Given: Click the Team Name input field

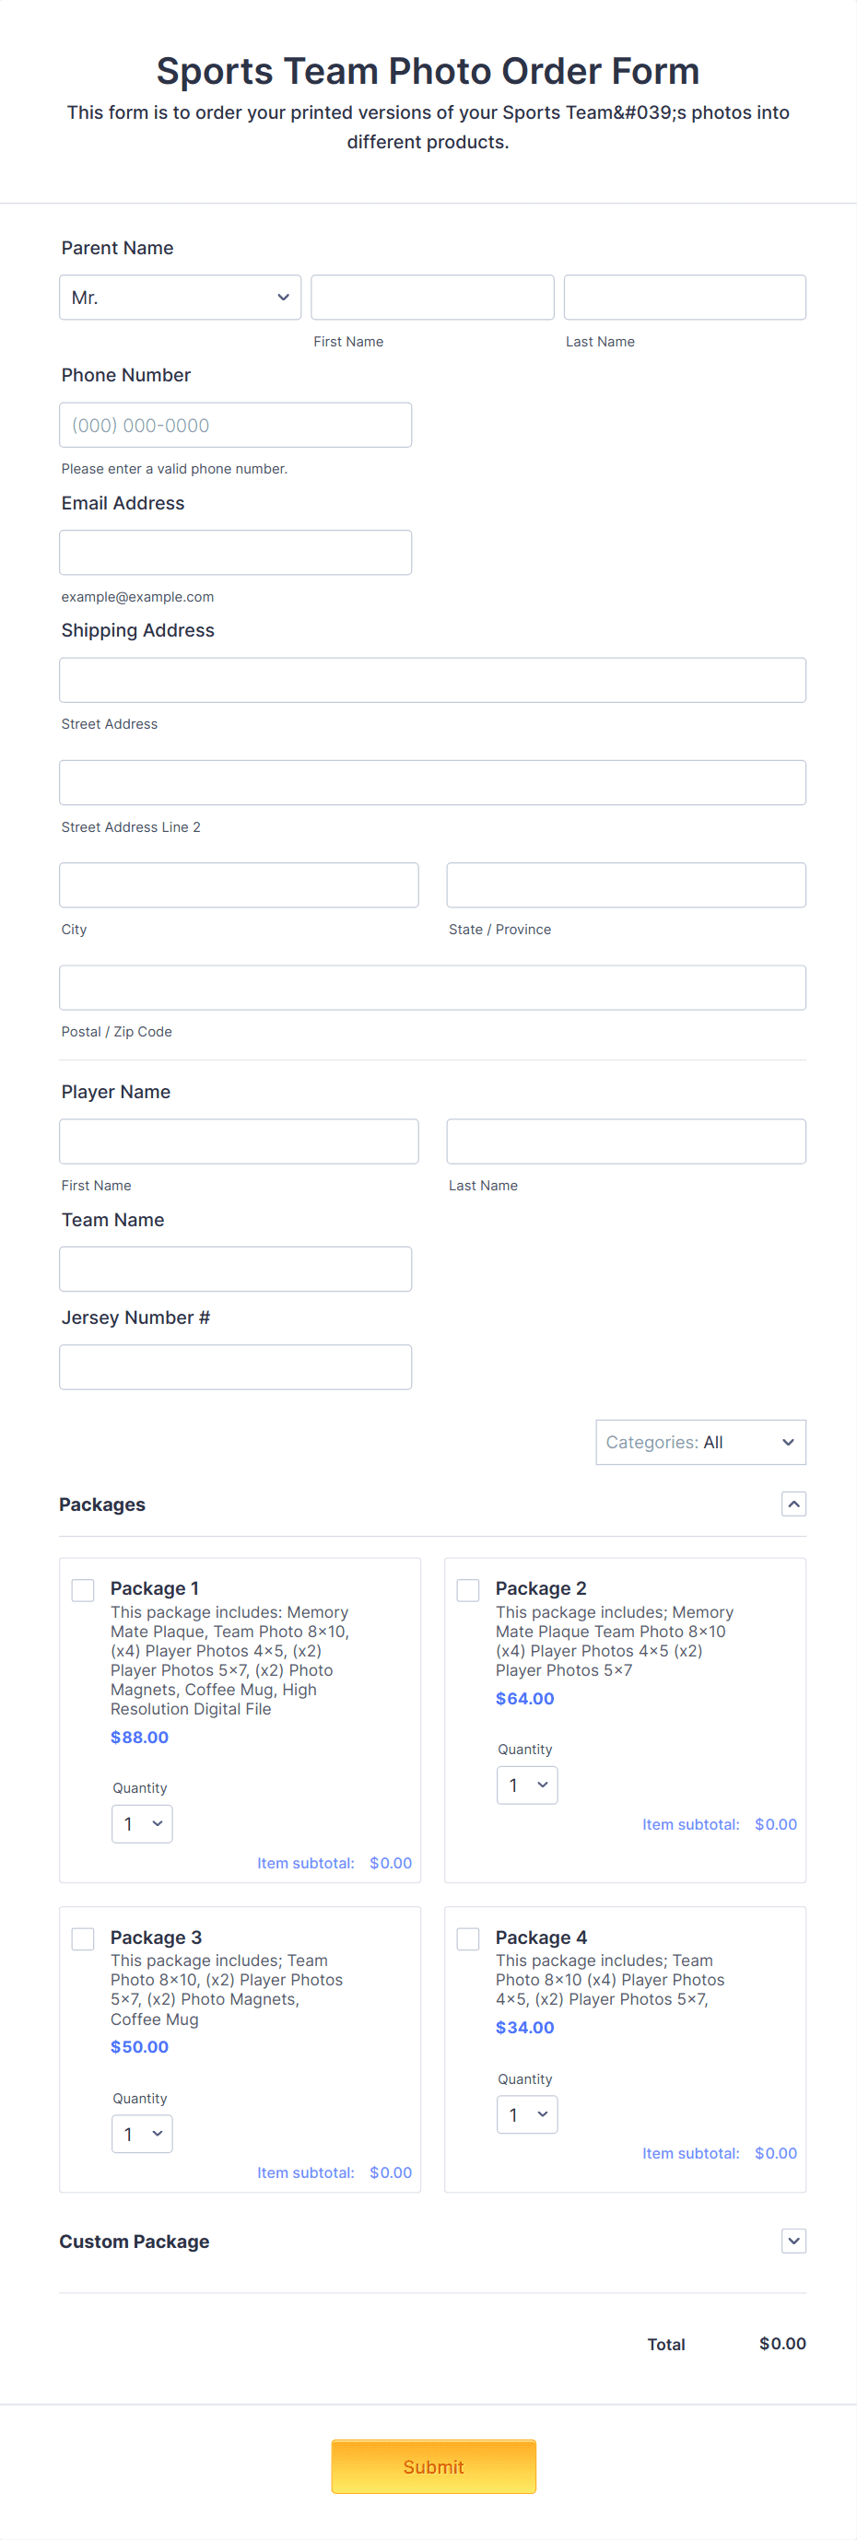Looking at the screenshot, I should 235,1268.
